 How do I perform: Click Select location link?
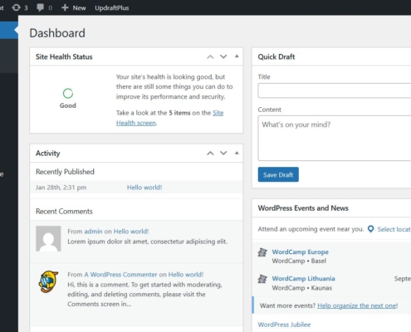point(394,229)
